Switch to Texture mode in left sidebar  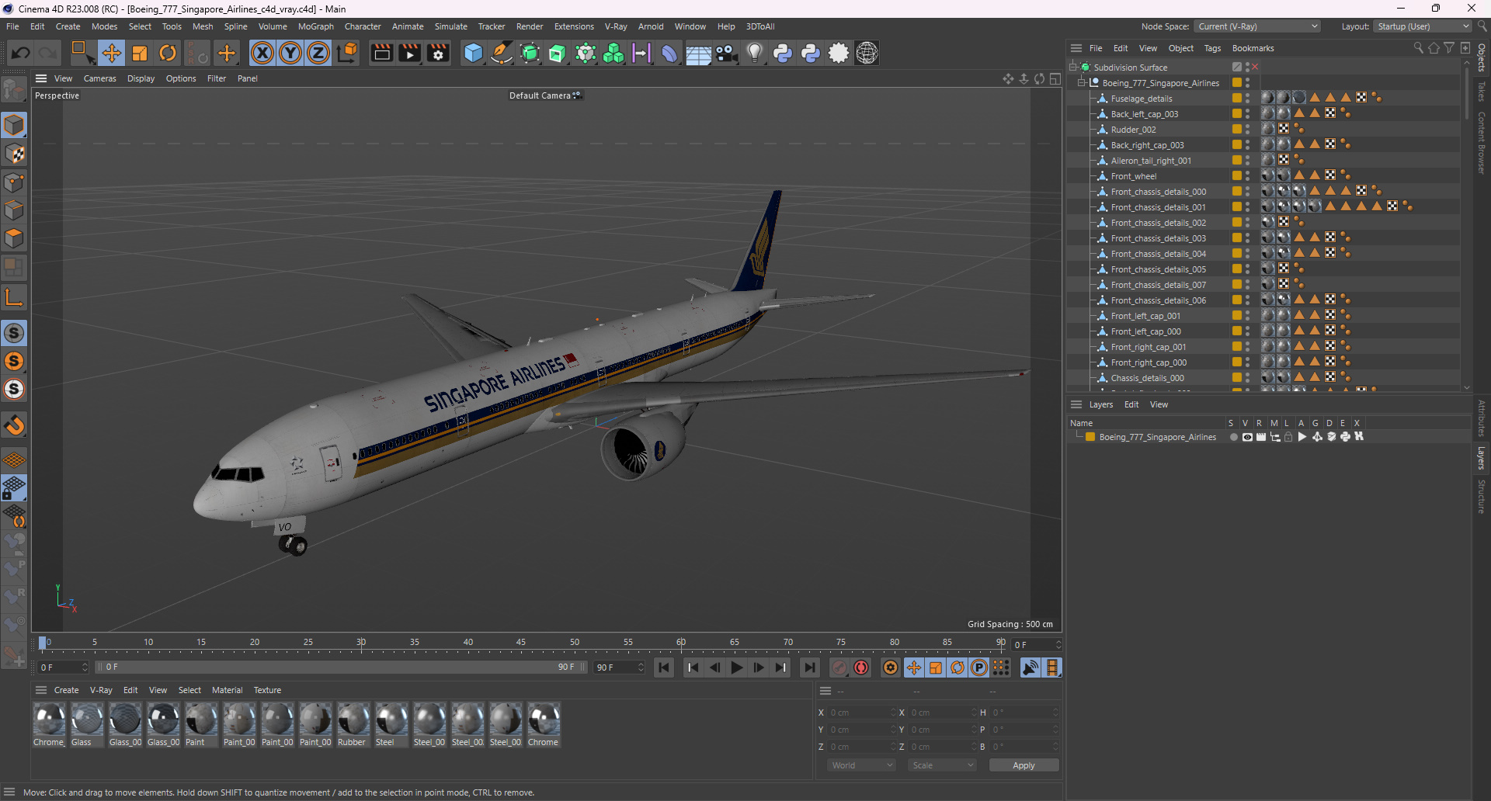[14, 154]
